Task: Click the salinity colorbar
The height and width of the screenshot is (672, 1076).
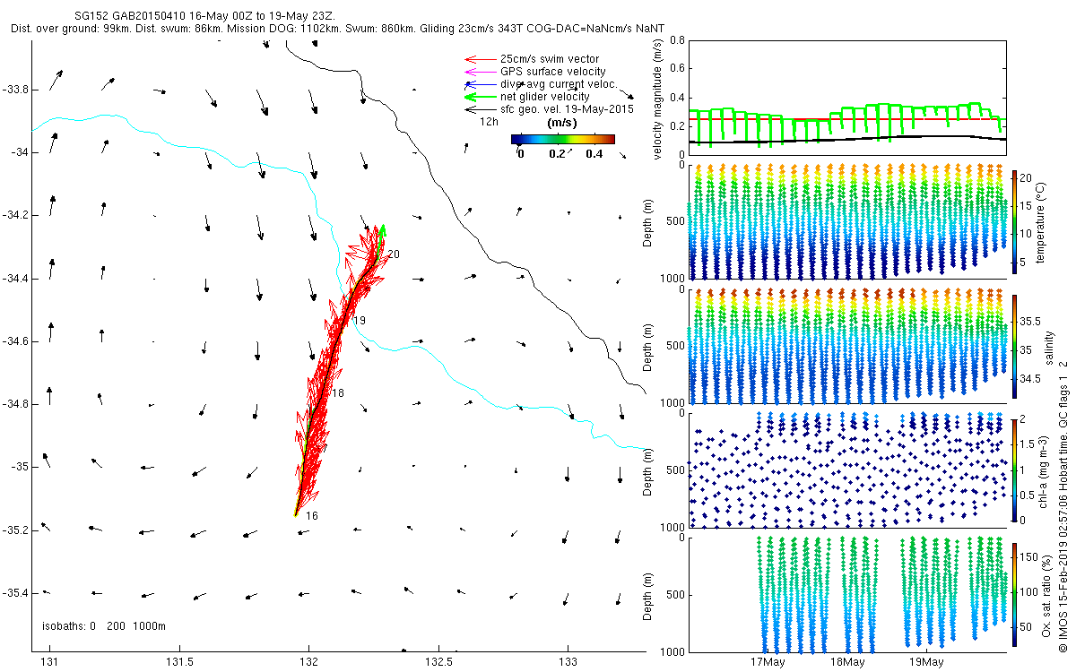Action: 1014,345
